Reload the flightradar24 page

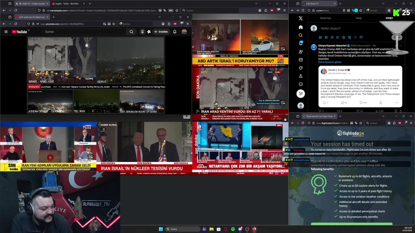(x=303, y=123)
